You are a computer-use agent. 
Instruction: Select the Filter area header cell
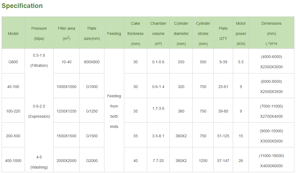coord(66,34)
